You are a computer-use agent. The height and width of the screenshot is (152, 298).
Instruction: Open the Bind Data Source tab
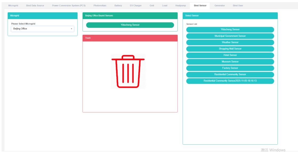35,6
